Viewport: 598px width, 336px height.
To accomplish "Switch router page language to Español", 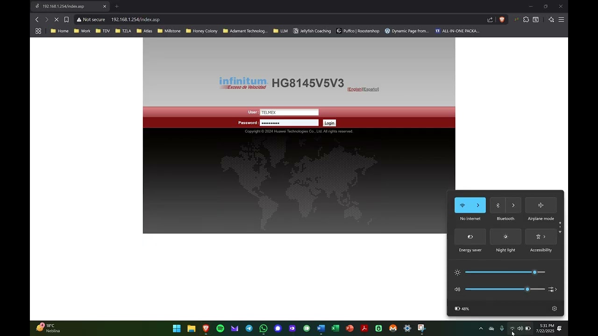I will coord(371,89).
